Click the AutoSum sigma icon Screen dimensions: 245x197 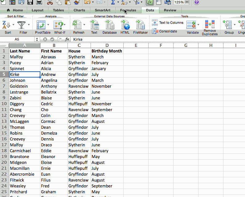pyautogui.click(x=113, y=2)
